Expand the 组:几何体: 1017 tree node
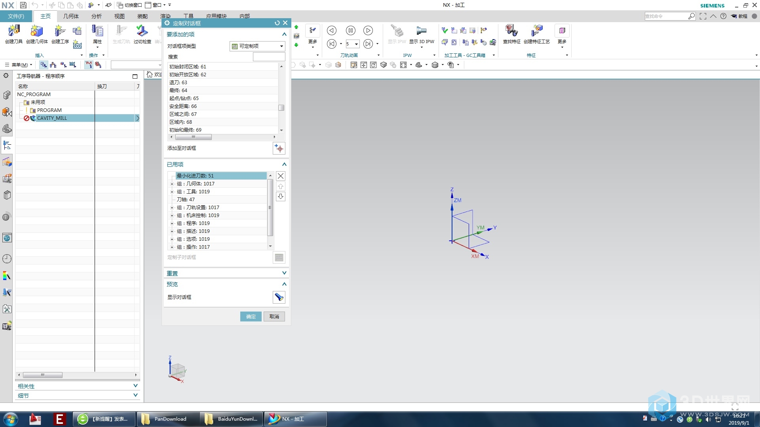 [172, 184]
